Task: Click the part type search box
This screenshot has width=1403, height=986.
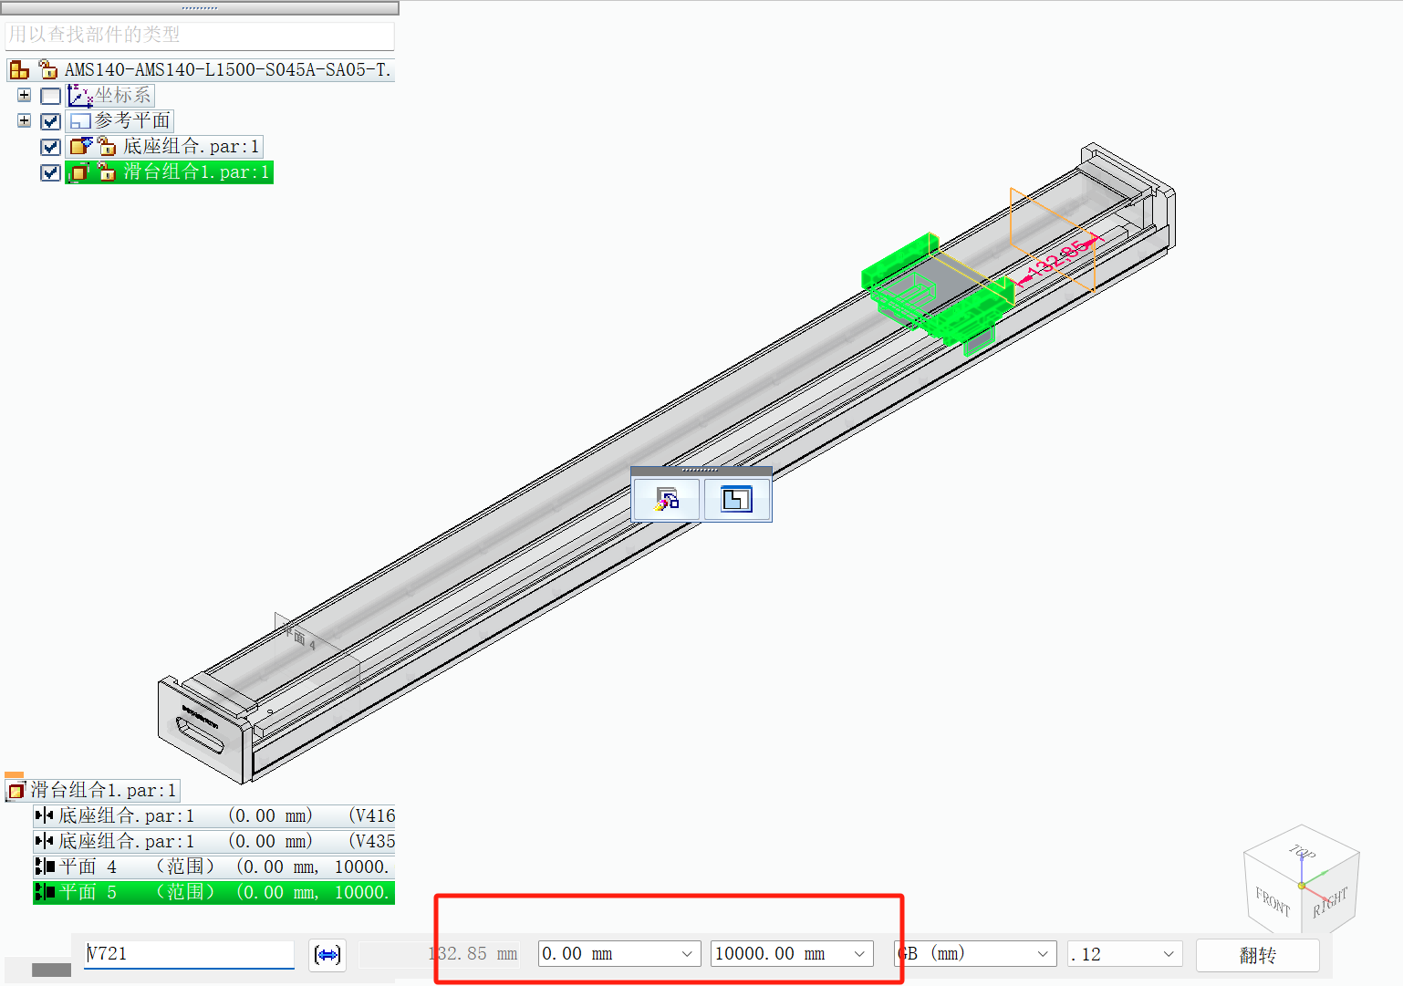Action: (x=200, y=35)
